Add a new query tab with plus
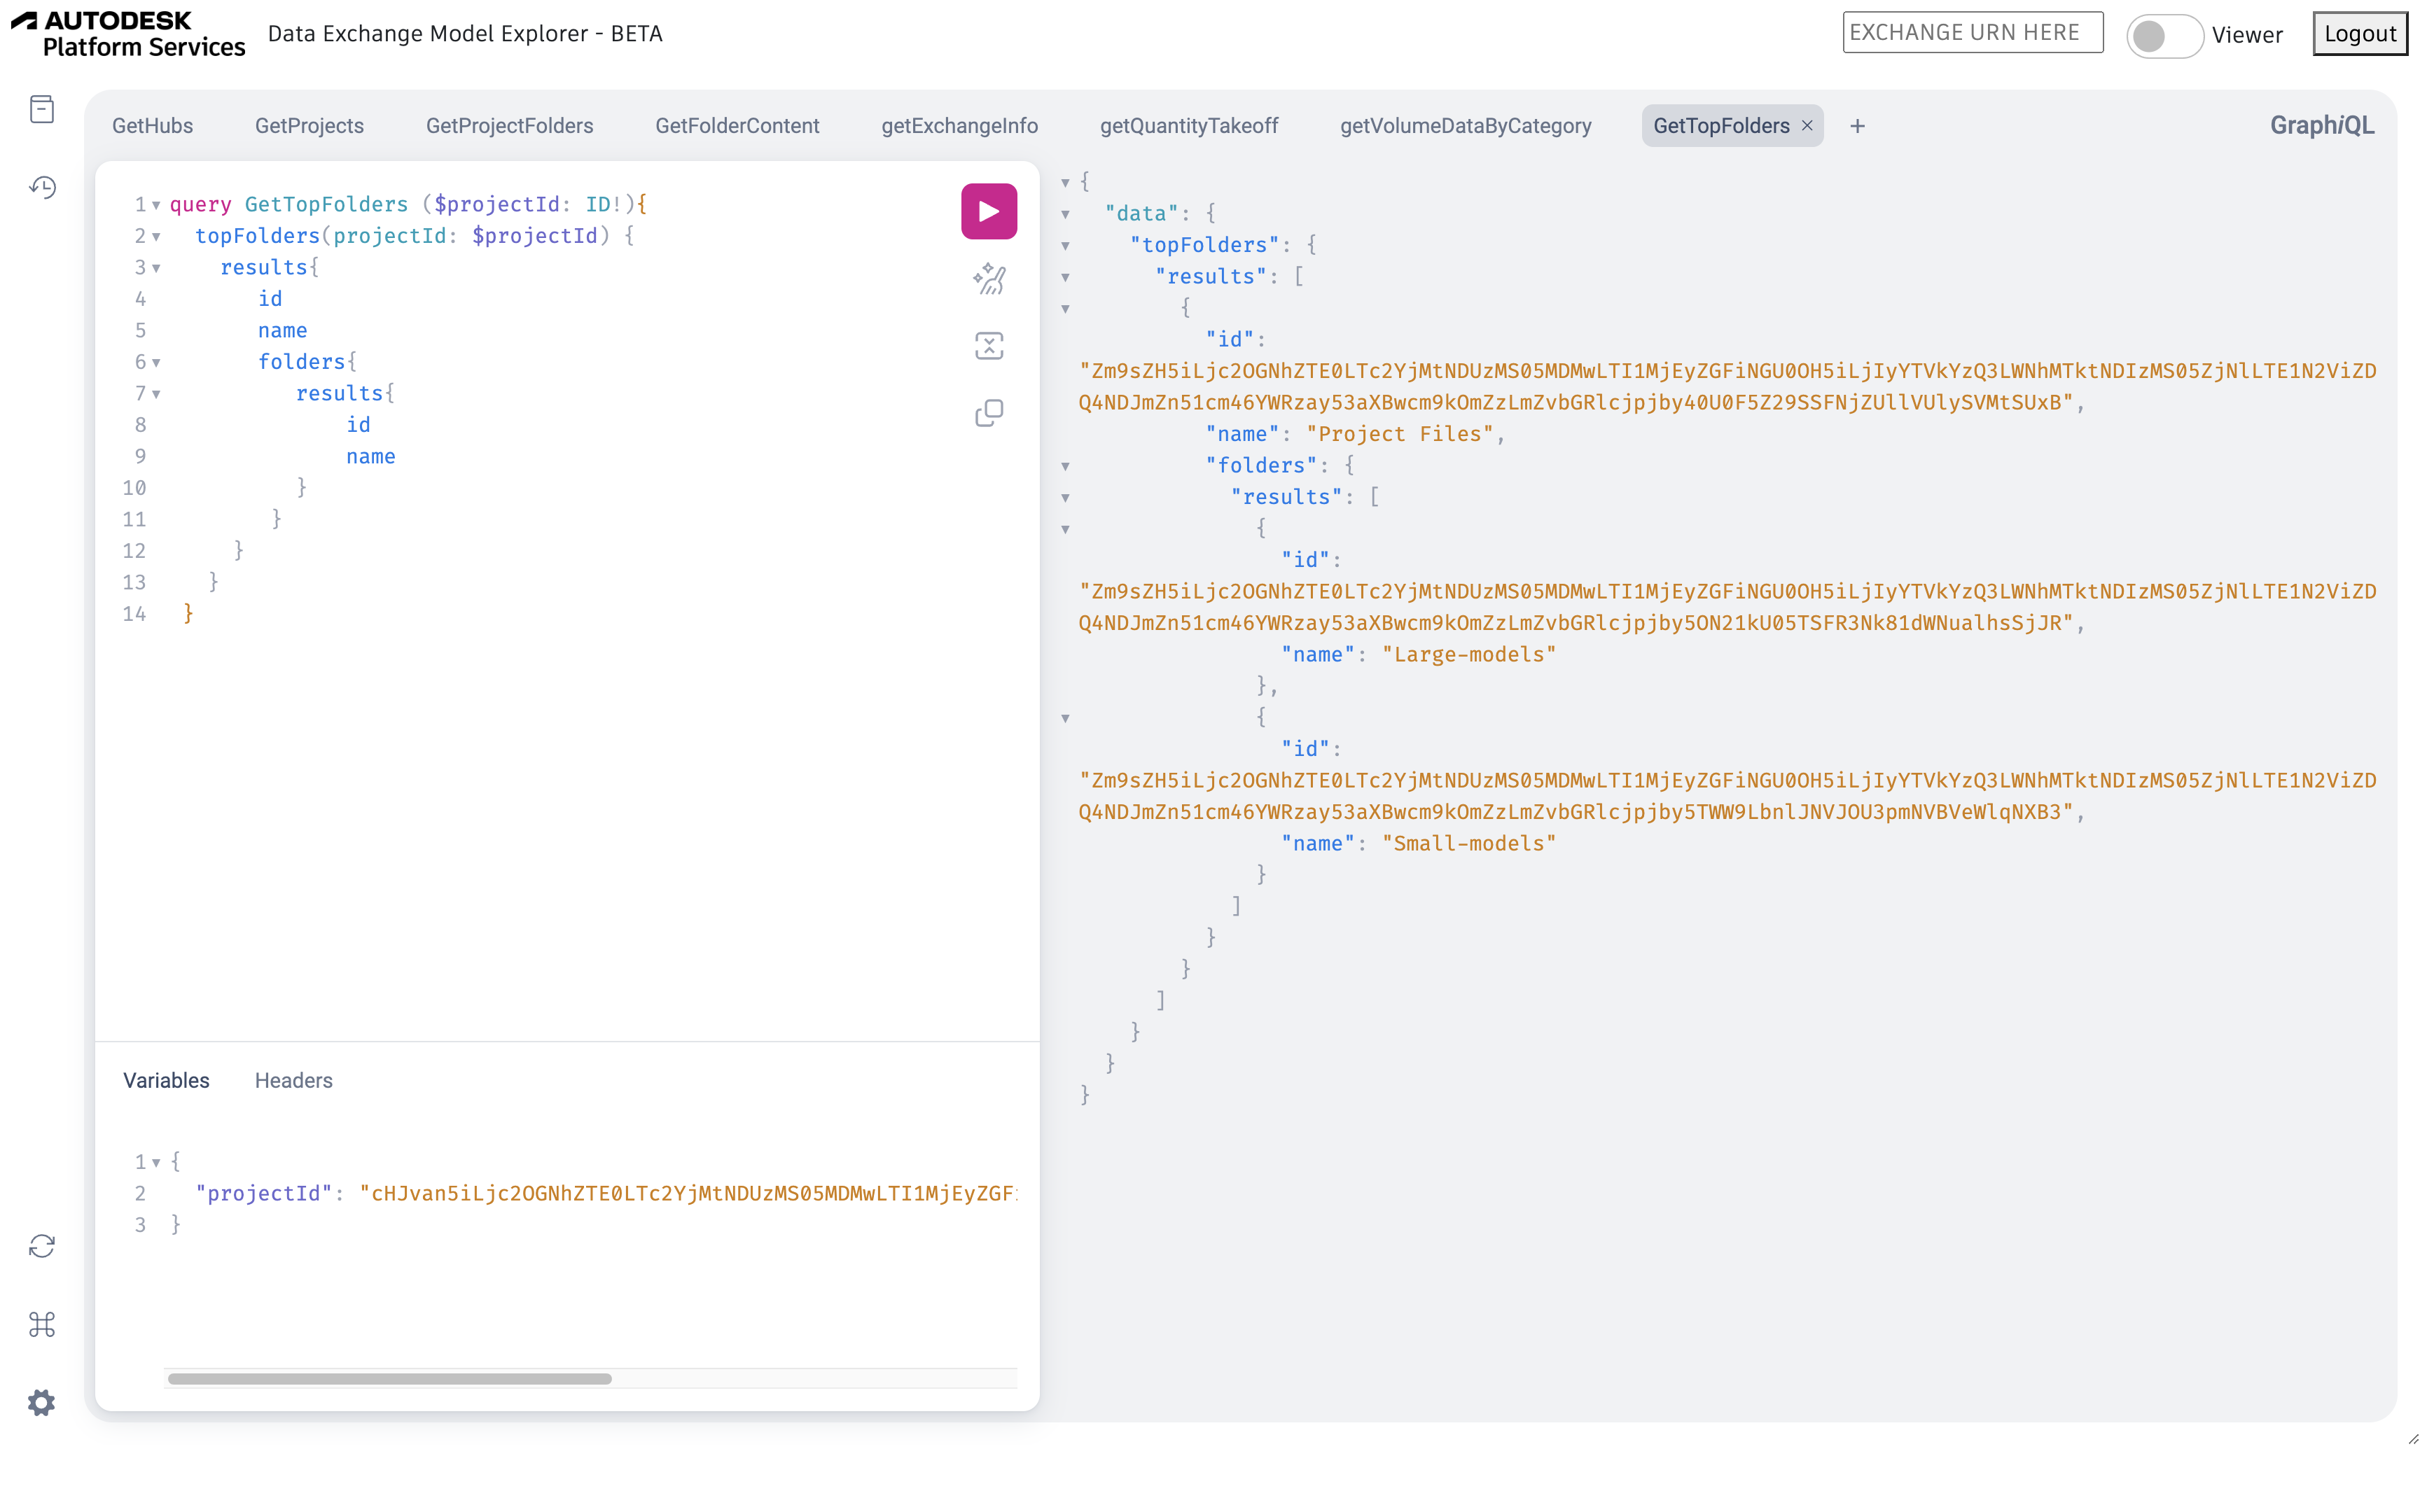The width and height of the screenshot is (2420, 1512). [1857, 126]
